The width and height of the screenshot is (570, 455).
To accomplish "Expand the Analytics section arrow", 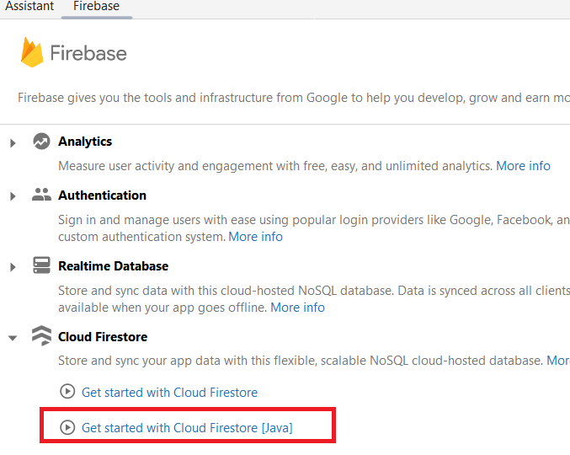I will coord(13,142).
